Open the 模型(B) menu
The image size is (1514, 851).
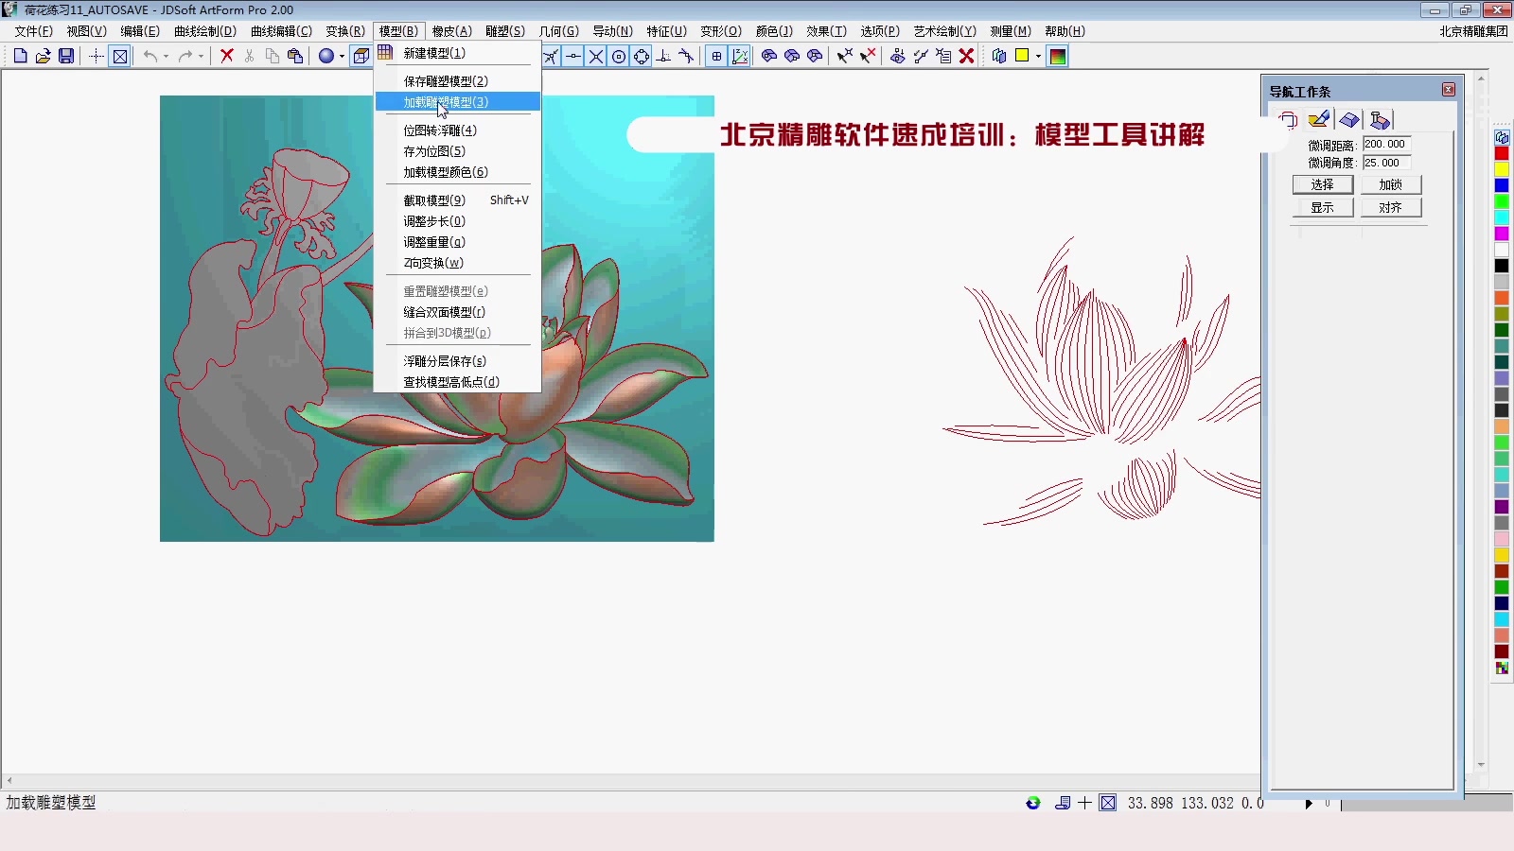pos(397,30)
